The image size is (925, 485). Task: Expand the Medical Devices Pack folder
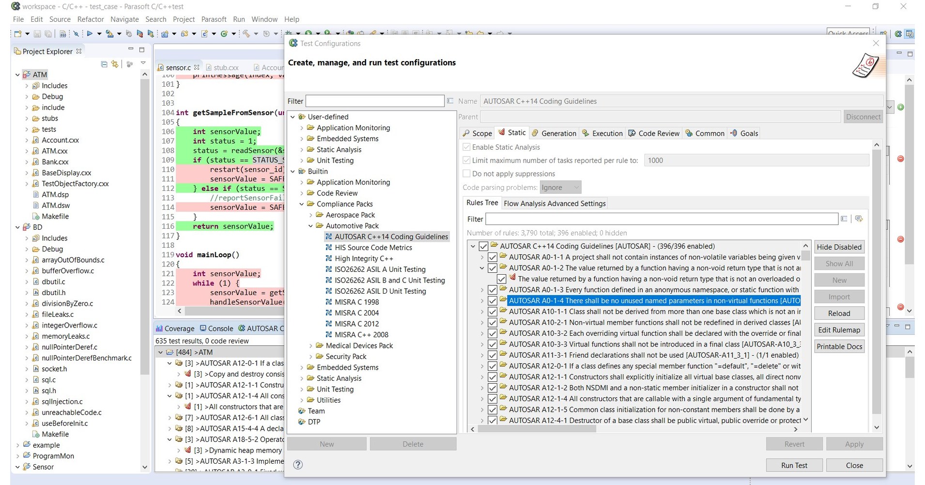[311, 345]
